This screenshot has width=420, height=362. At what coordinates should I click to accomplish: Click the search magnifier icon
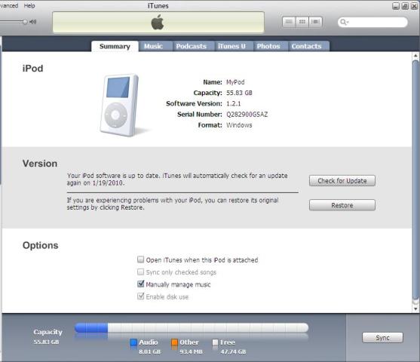pos(343,22)
